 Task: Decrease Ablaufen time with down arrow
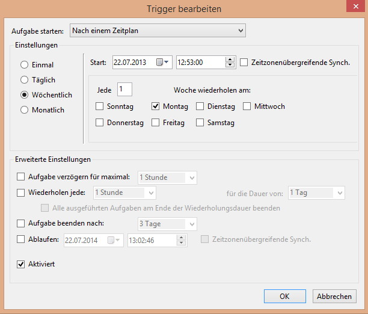[181, 243]
